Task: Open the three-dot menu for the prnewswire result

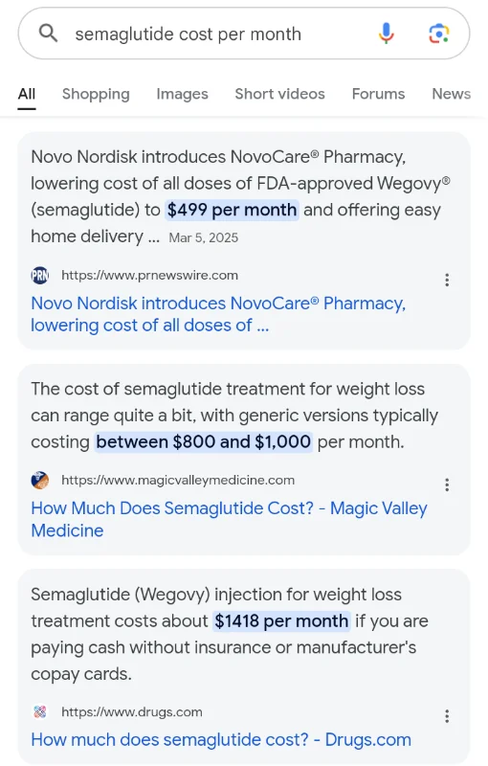Action: (x=447, y=280)
